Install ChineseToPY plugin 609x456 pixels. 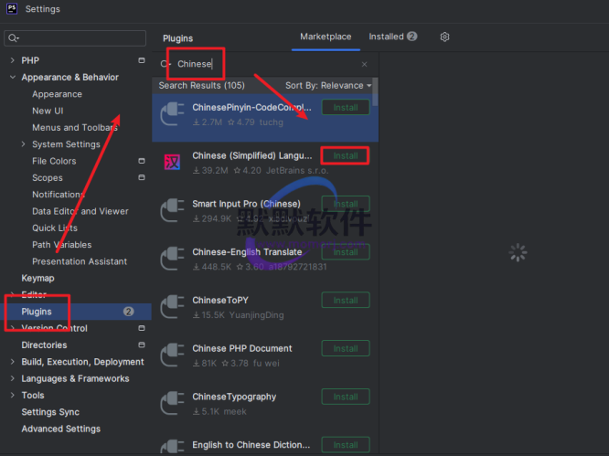346,300
